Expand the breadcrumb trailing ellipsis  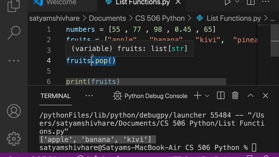tap(272, 20)
